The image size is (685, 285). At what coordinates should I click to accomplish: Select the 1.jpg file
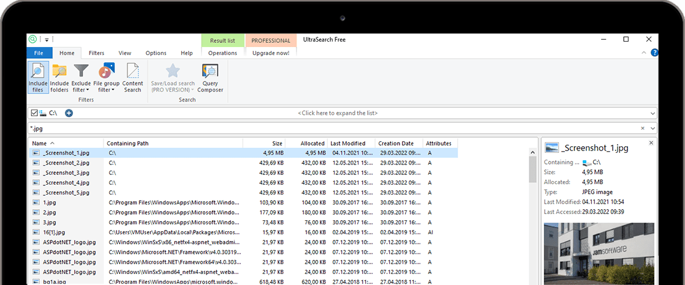click(x=50, y=202)
